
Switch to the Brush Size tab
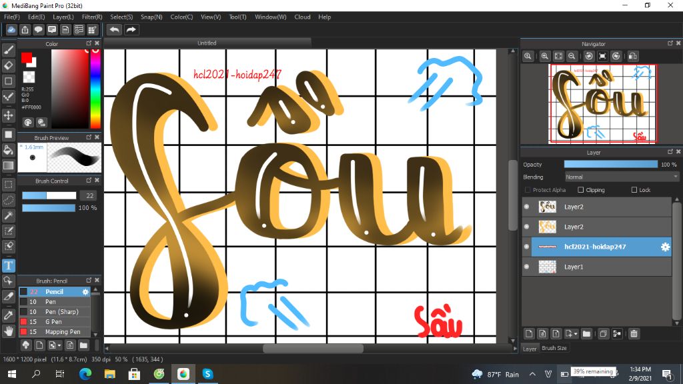(554, 348)
